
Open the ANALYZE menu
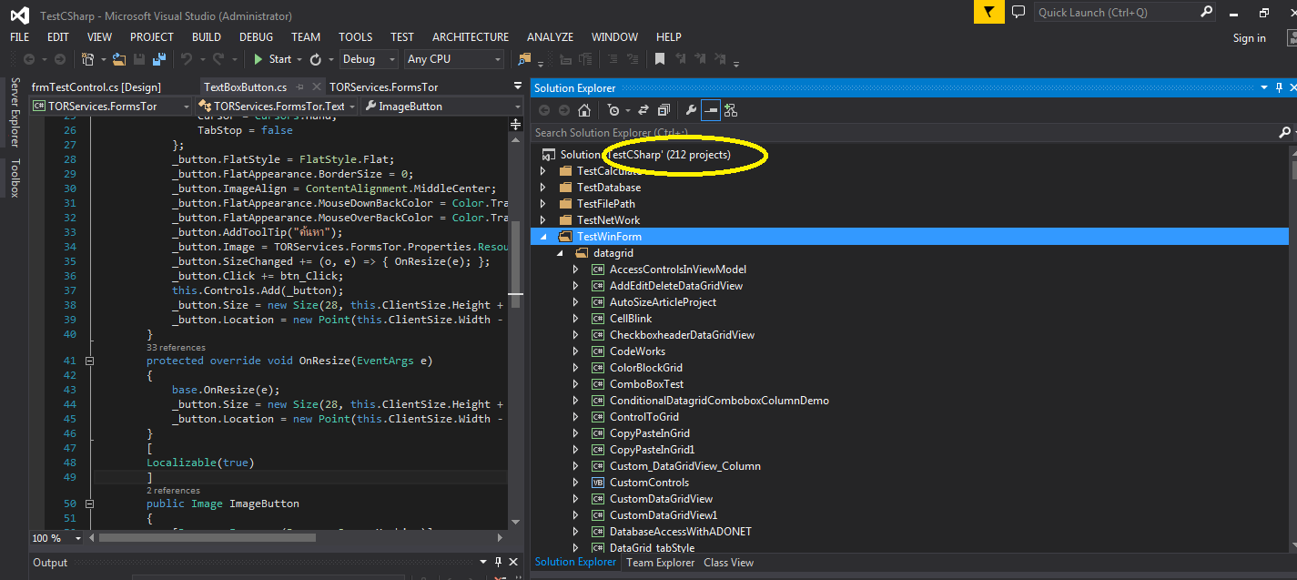tap(550, 37)
